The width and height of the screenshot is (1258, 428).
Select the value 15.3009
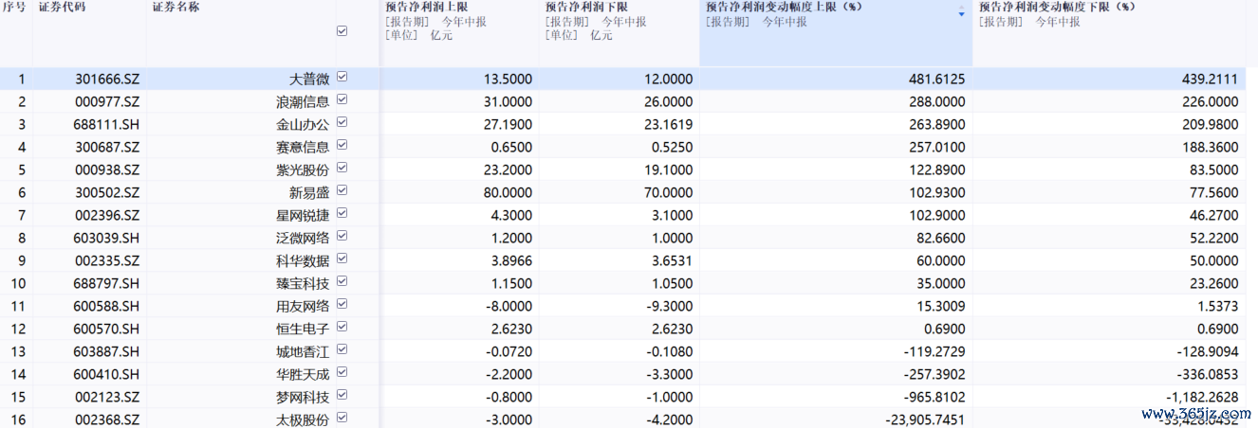point(939,306)
